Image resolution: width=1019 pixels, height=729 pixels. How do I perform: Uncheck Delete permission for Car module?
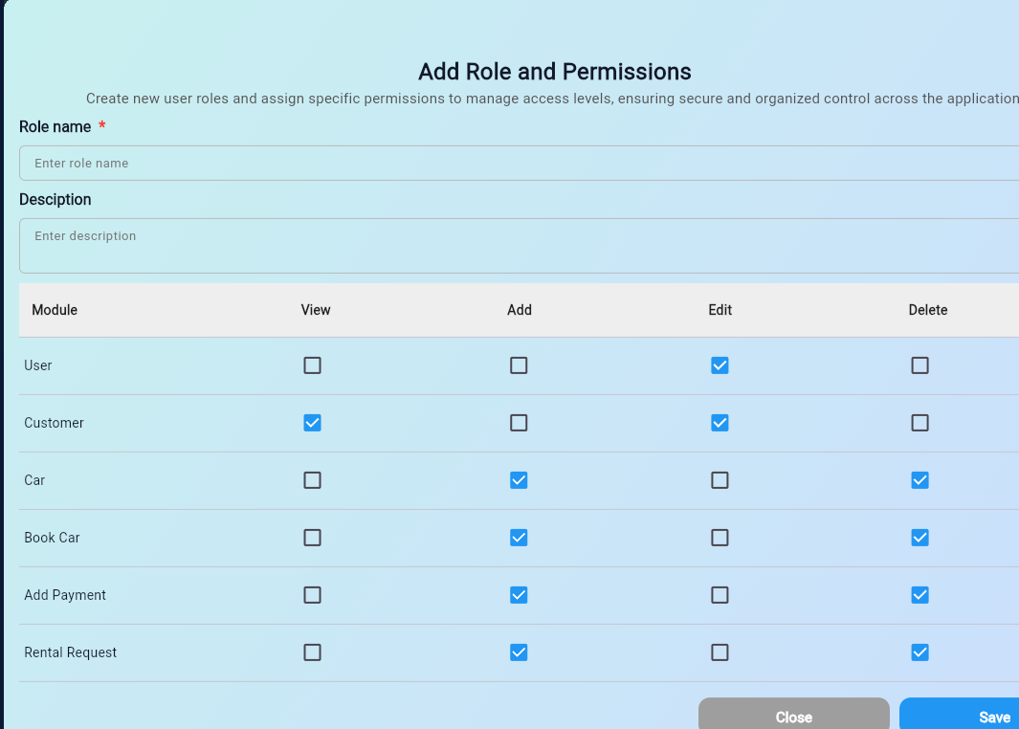coord(919,480)
